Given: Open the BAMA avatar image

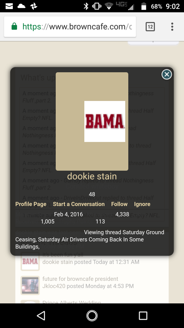Looking at the screenshot, I should (105, 121).
